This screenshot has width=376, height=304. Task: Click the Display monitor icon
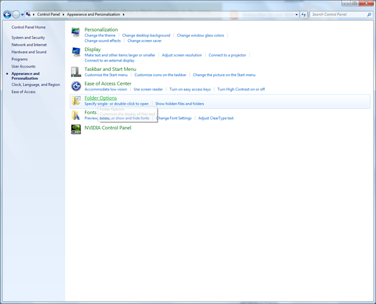pos(76,52)
